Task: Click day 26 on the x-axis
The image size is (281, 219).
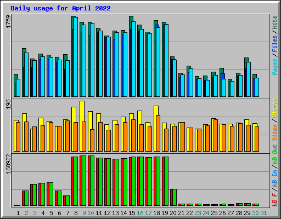Action: point(222,213)
